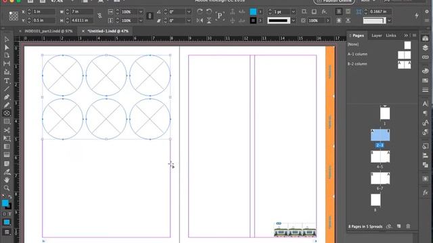Select the Selection tool arrow
Screen dimensions: 433x243
tap(7, 39)
